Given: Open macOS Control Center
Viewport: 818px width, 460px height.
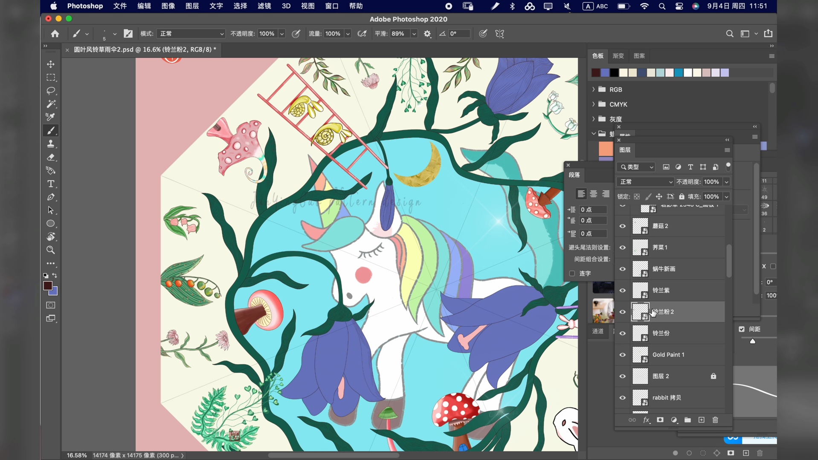Looking at the screenshot, I should point(679,6).
